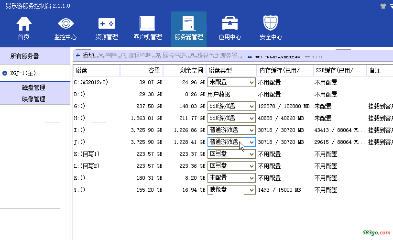Viewport: 393px width, 240px height.
Task: Select the R:() disk row name
Action: (79, 178)
